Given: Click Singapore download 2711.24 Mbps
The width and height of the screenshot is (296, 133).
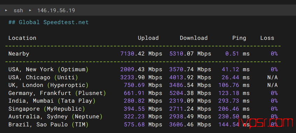Looking at the screenshot, I should pos(190,109).
